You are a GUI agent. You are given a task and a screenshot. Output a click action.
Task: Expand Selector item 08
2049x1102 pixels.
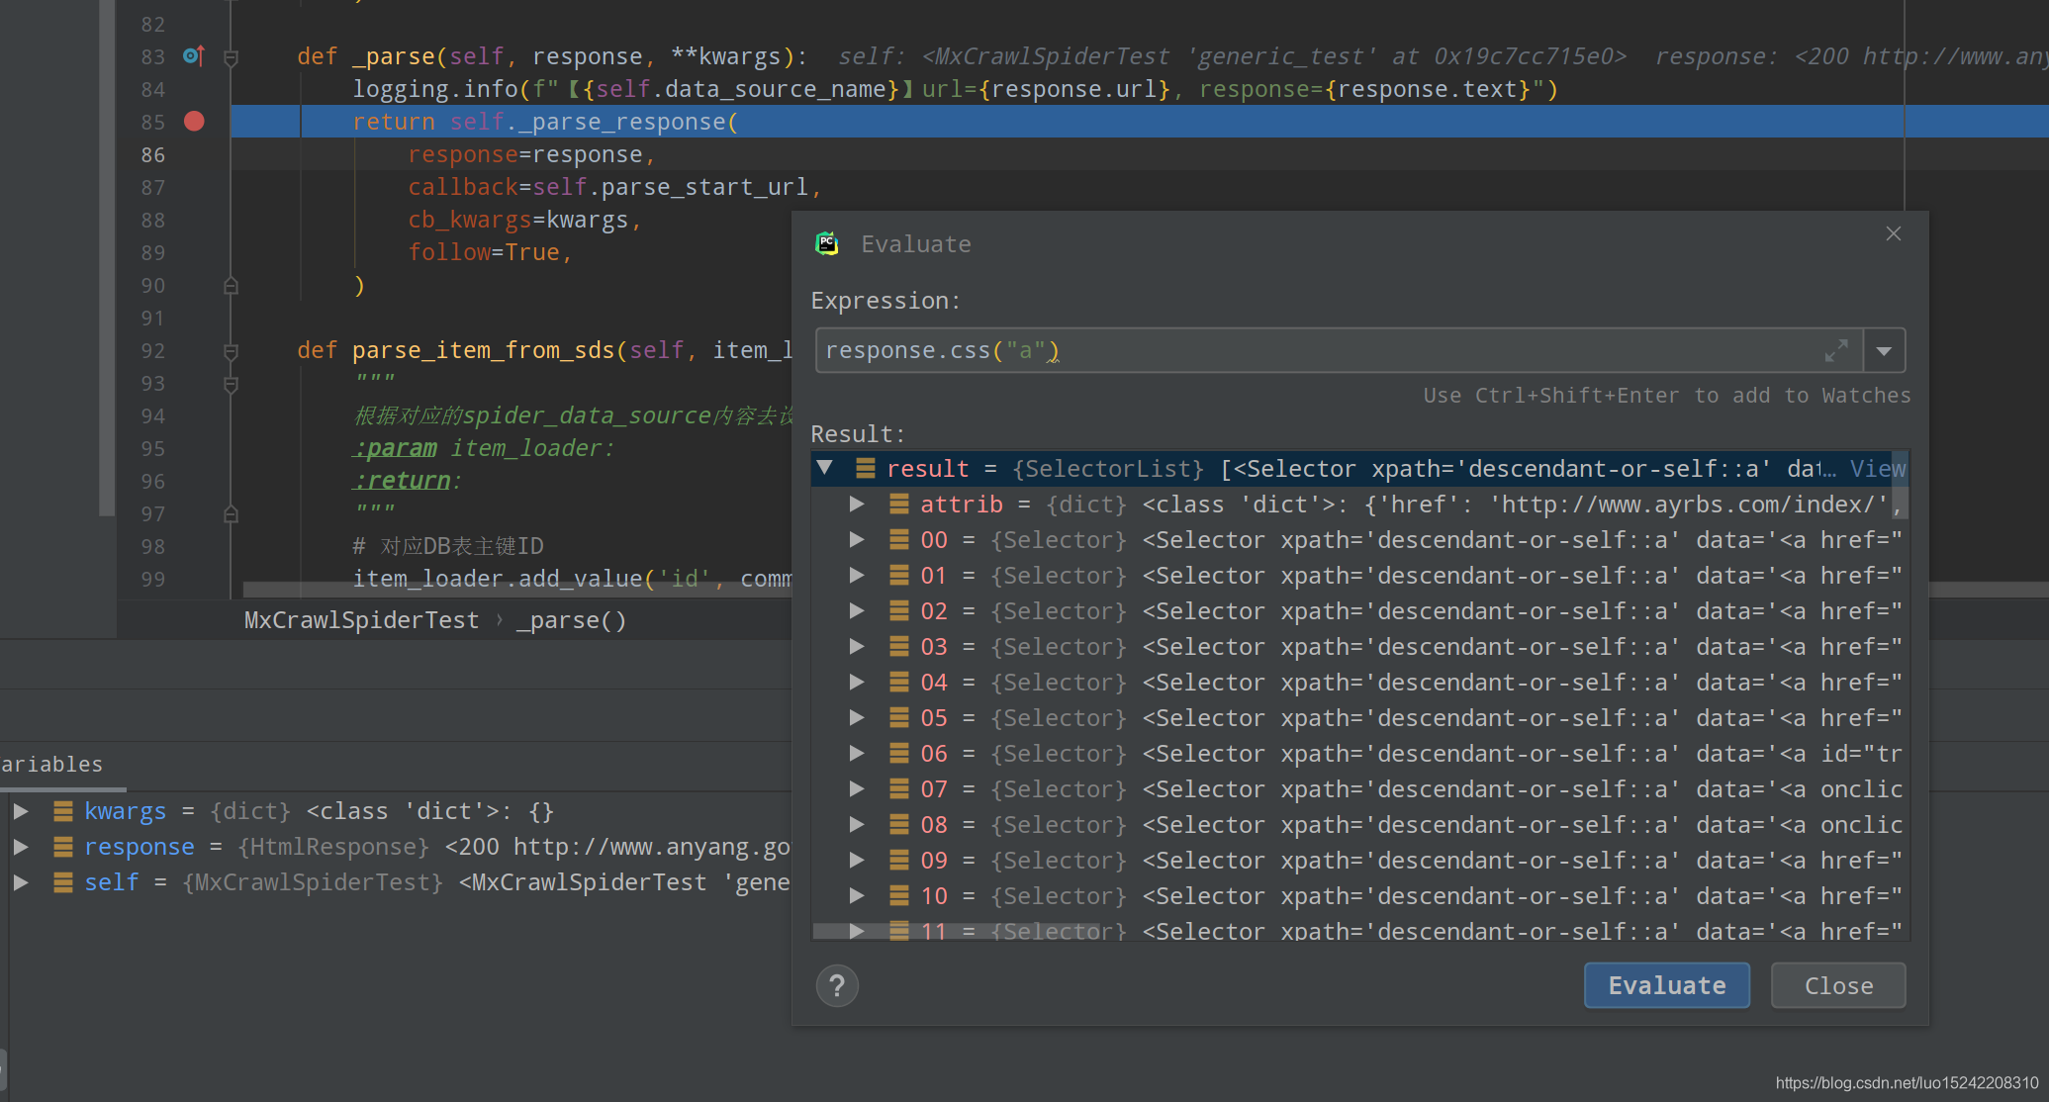[857, 825]
